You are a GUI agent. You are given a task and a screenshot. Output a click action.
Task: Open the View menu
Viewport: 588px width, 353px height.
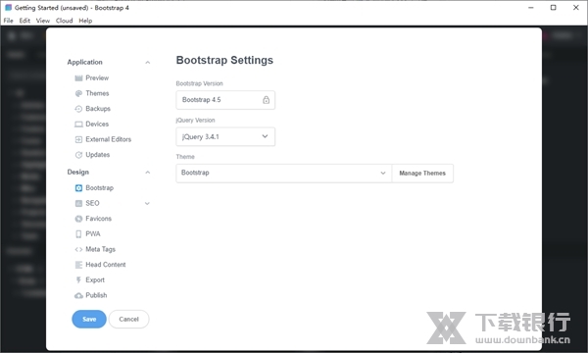tap(43, 21)
